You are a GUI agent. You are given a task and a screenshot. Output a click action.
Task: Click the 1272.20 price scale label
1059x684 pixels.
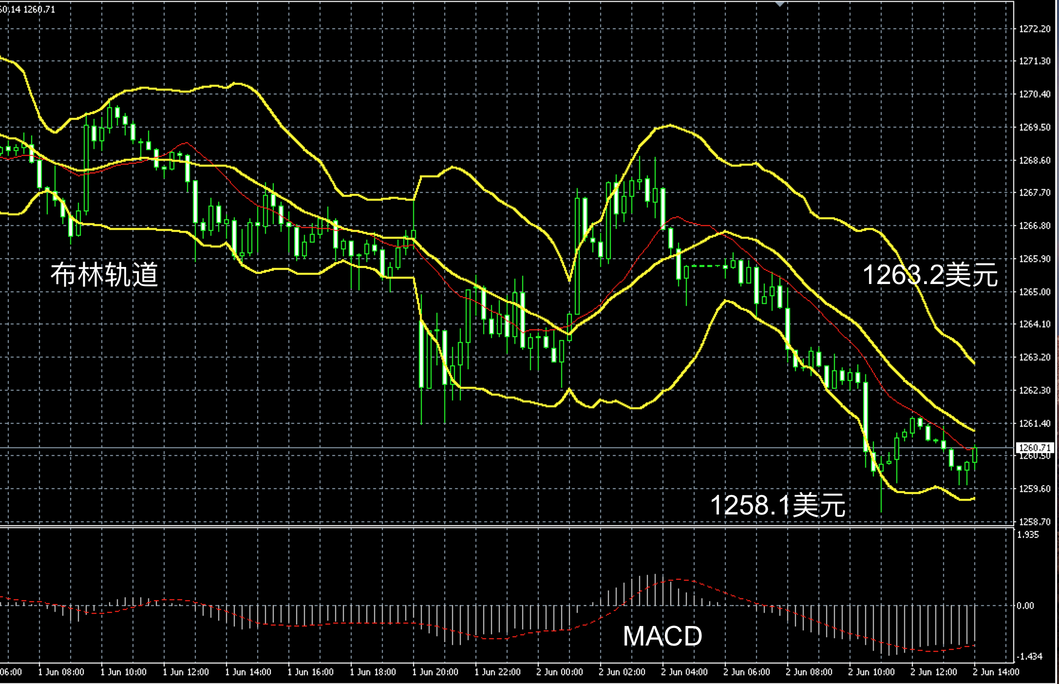[1035, 29]
